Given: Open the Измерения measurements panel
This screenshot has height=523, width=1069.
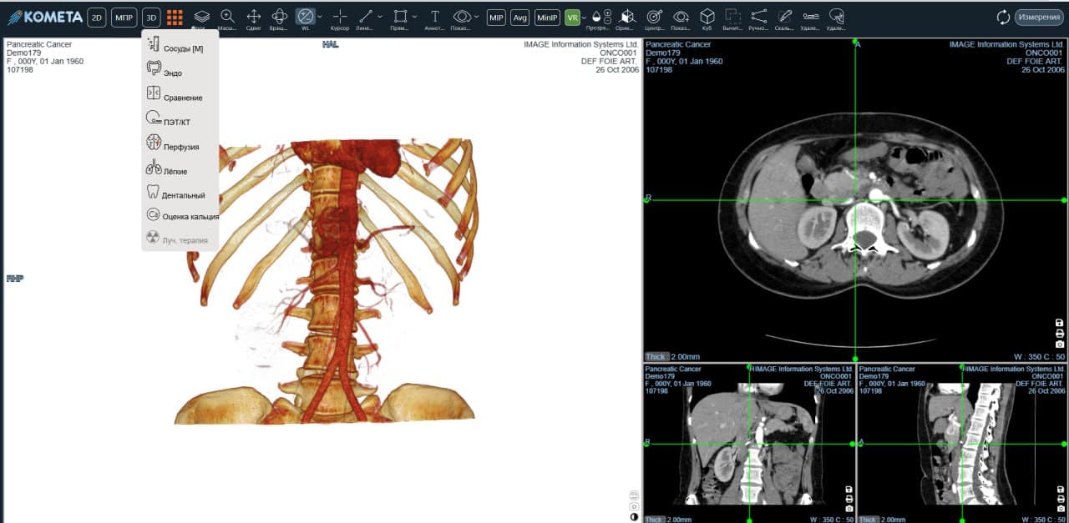Looking at the screenshot, I should pyautogui.click(x=1038, y=17).
